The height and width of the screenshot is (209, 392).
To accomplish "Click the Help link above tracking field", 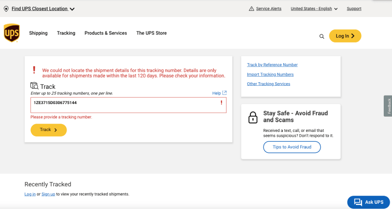I will coord(216,93).
